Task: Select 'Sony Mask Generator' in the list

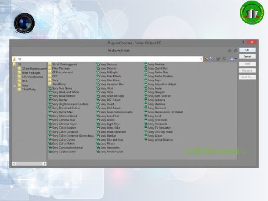Action: (113, 132)
